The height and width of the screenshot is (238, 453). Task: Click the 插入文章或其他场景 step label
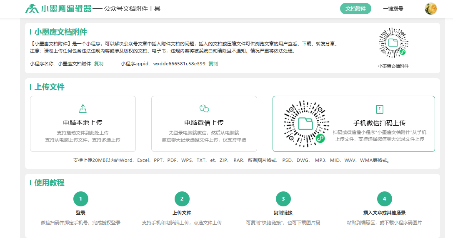tap(385, 213)
